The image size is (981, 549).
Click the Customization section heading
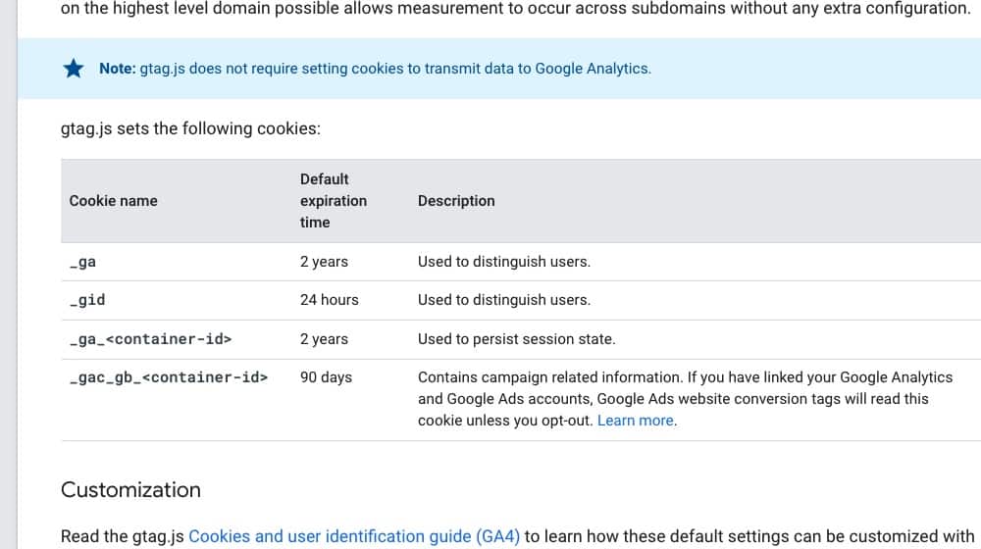pos(130,489)
